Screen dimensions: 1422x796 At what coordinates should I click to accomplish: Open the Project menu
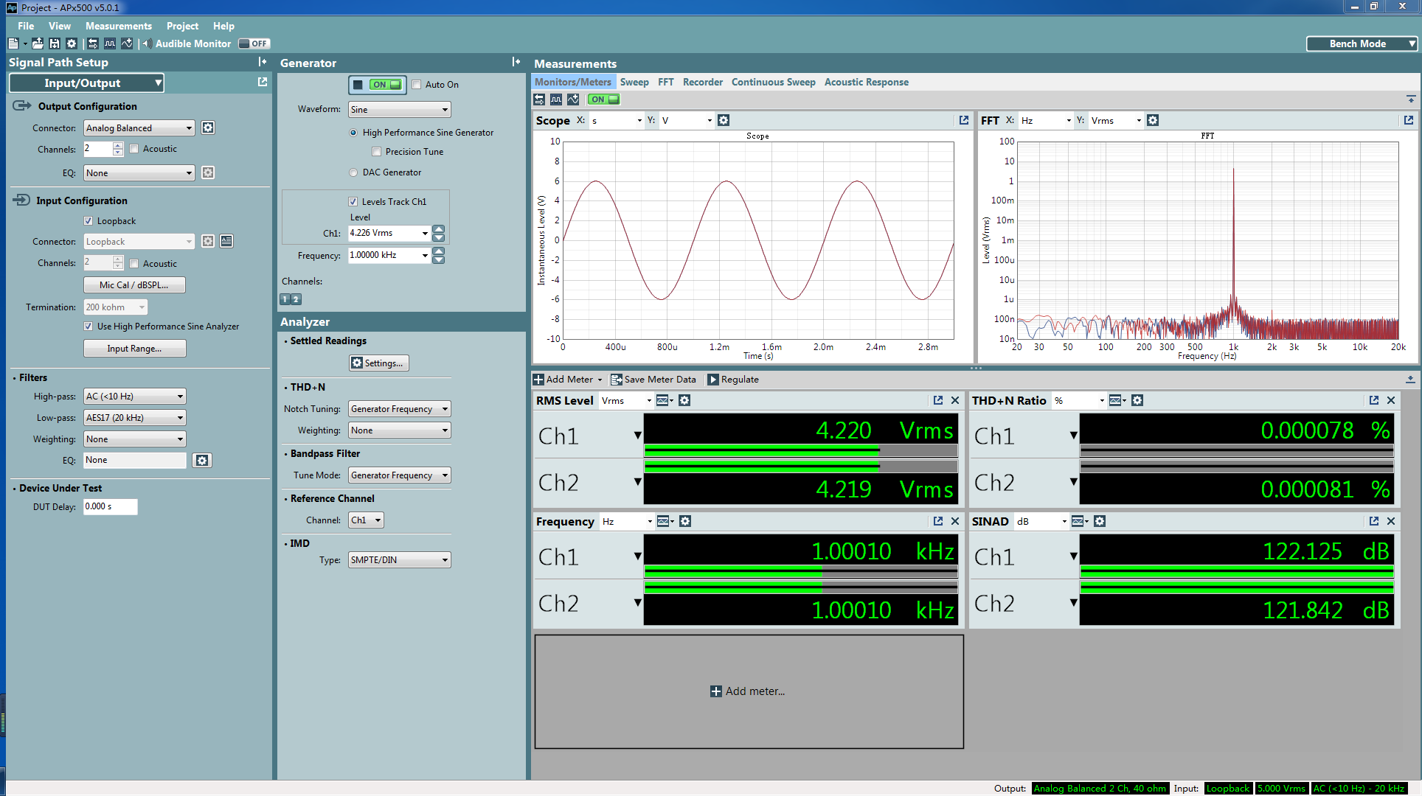[182, 26]
